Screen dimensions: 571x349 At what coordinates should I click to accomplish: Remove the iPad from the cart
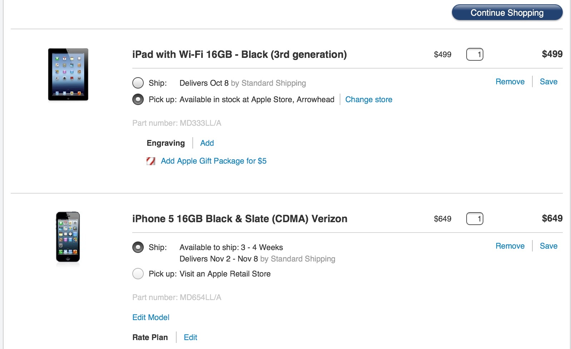pos(510,81)
